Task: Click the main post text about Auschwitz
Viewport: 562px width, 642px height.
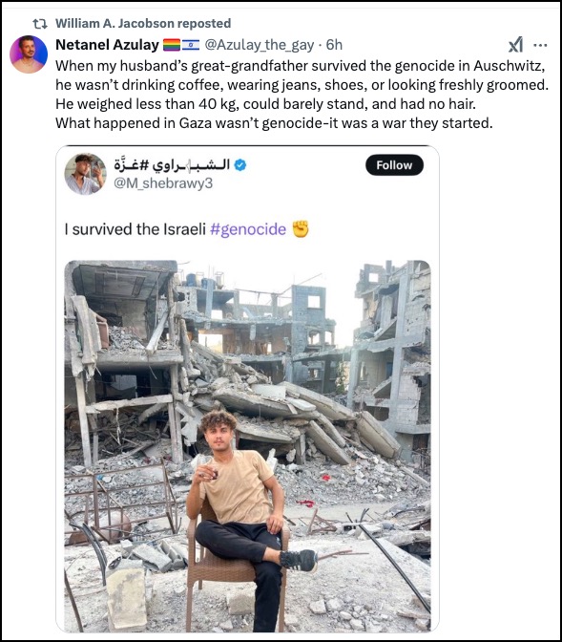Action: point(302,95)
